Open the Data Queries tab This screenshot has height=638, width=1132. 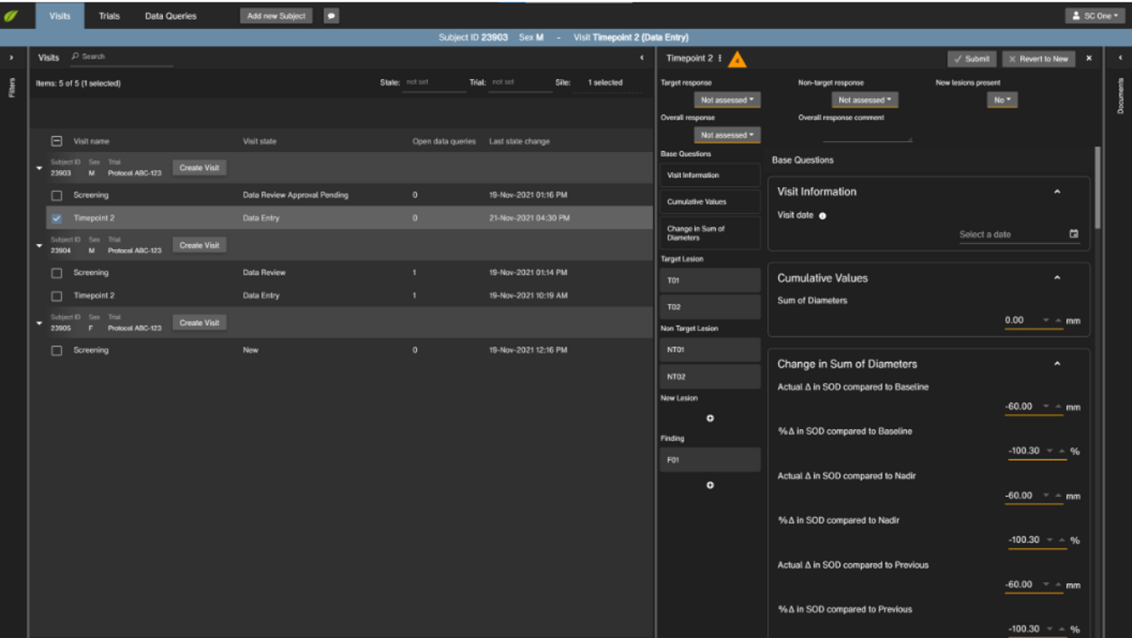[x=170, y=15]
